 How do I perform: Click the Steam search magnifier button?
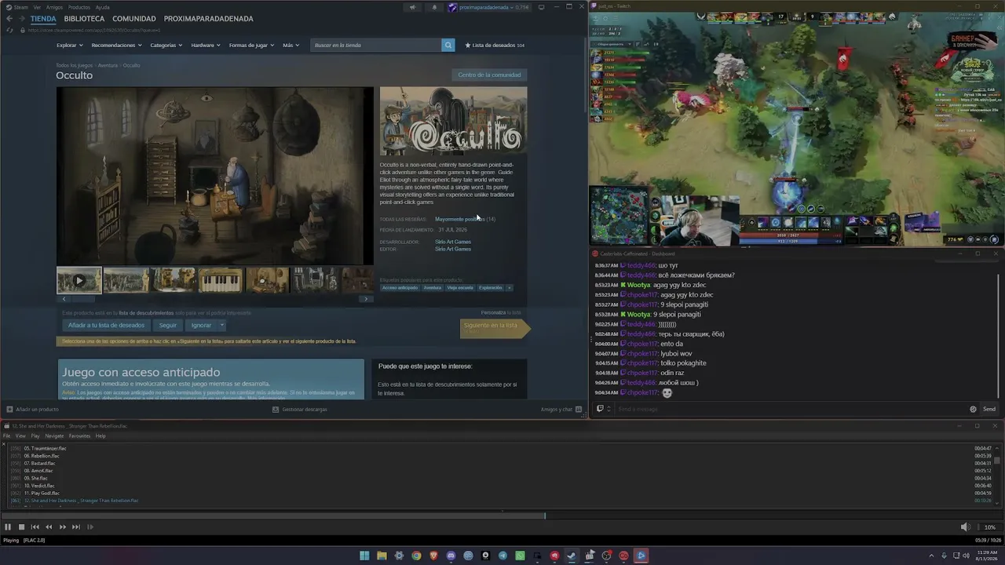coord(448,45)
